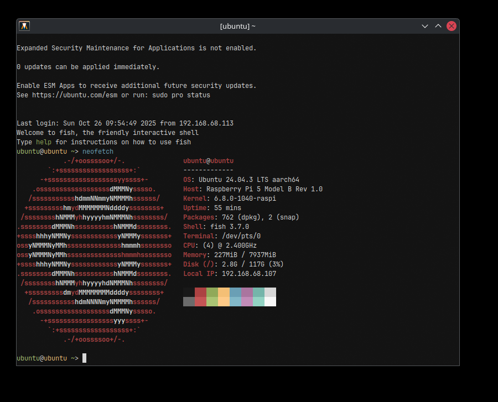
Task: Click the red "ubuntu@ubuntu" neofetch header
Action: (x=209, y=161)
